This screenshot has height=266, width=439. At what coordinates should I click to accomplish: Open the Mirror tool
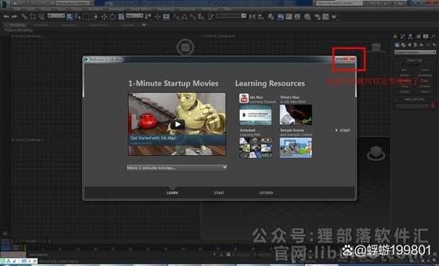tap(253, 17)
